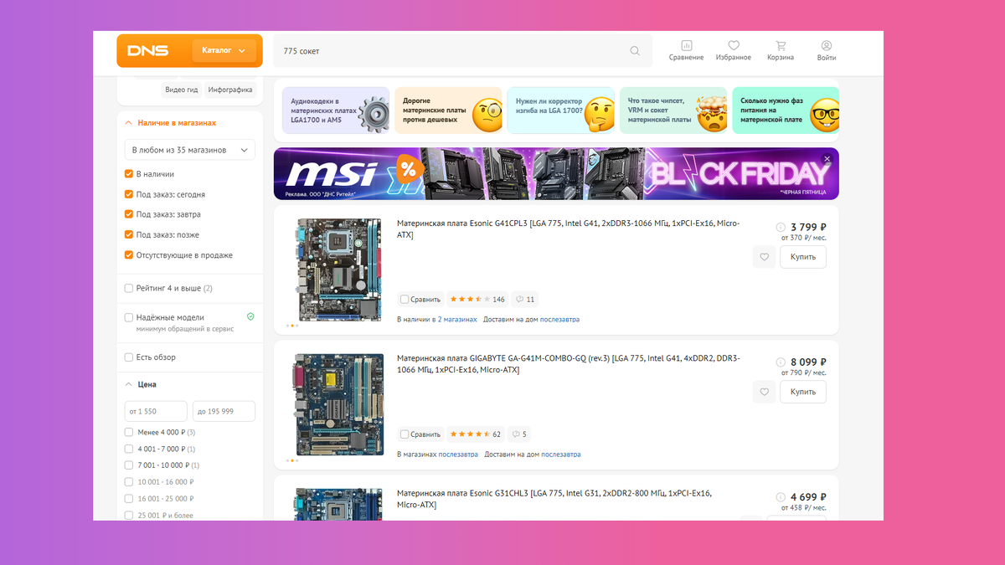Click Купить for GIGABYTE GA-G41M-COMBO-GQ
Viewport: 1005px width, 565px height.
point(803,392)
